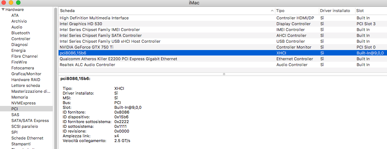This screenshot has height=149, width=387.
Task: Select SPI in the sidebar
Action: [x=14, y=132]
